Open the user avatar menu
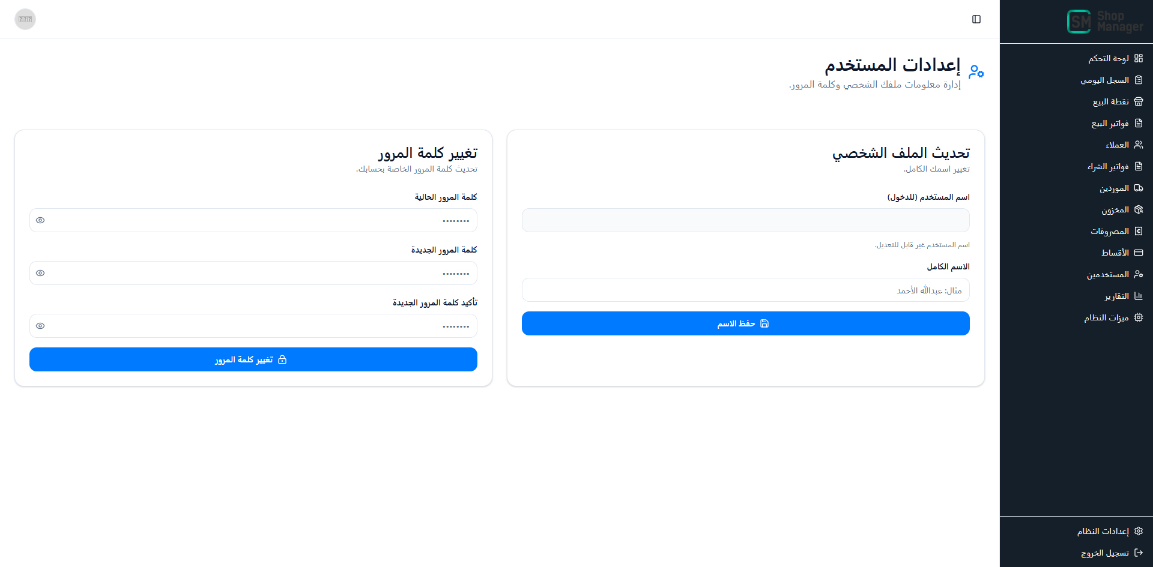 (x=25, y=19)
